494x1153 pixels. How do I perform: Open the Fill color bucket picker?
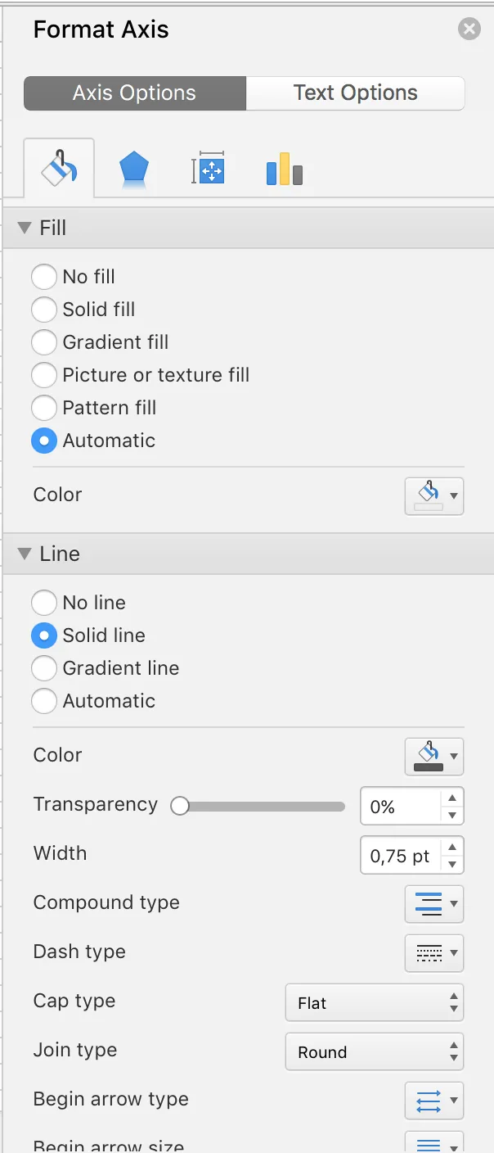[x=434, y=495]
